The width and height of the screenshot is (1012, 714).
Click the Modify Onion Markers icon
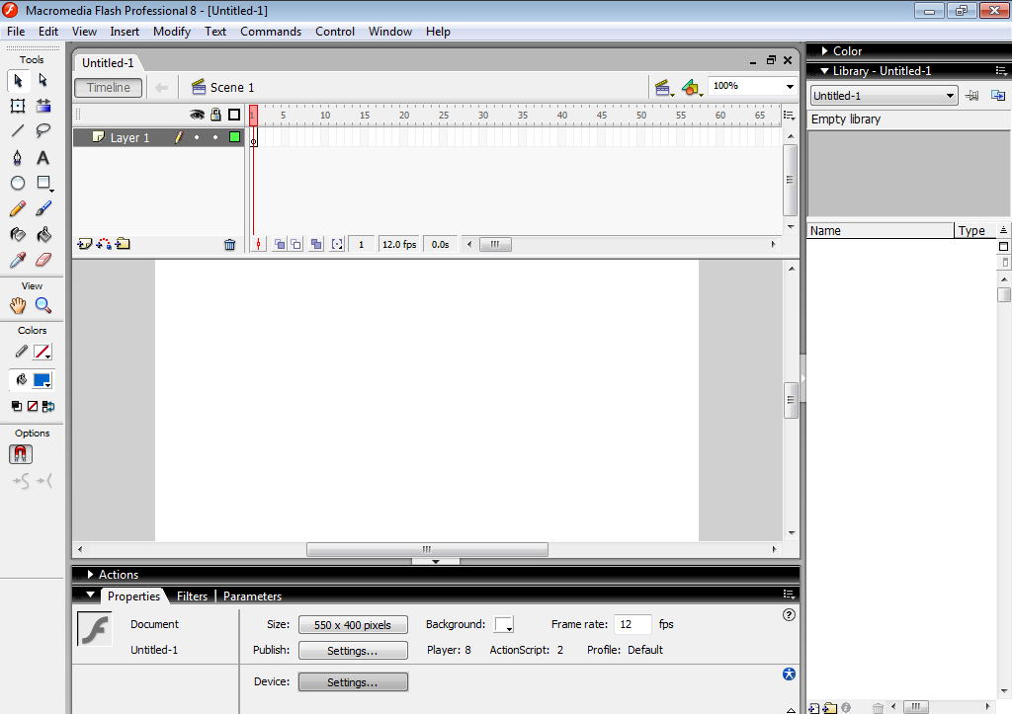click(337, 245)
